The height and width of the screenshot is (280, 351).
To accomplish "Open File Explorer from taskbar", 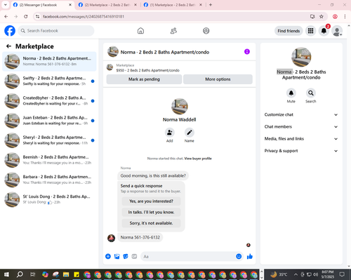I will click(66, 274).
